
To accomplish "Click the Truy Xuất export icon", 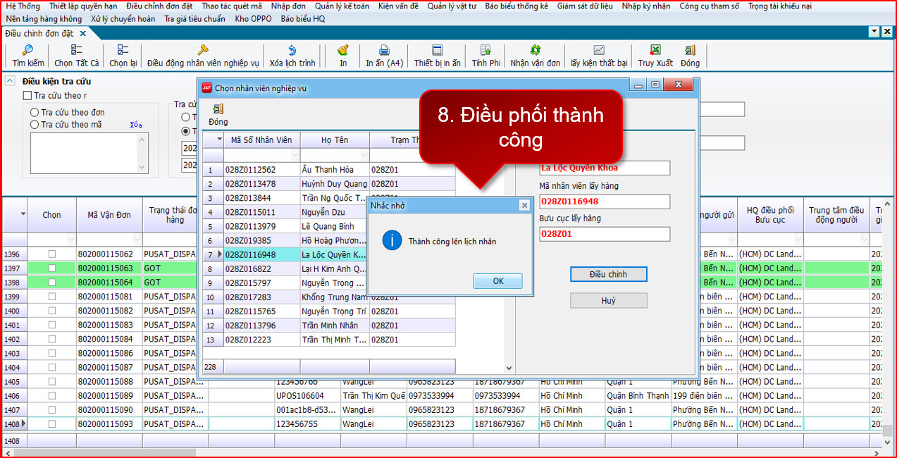I will point(655,50).
